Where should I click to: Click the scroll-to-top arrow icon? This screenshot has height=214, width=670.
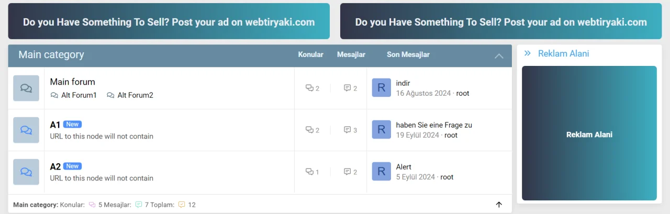(499, 205)
